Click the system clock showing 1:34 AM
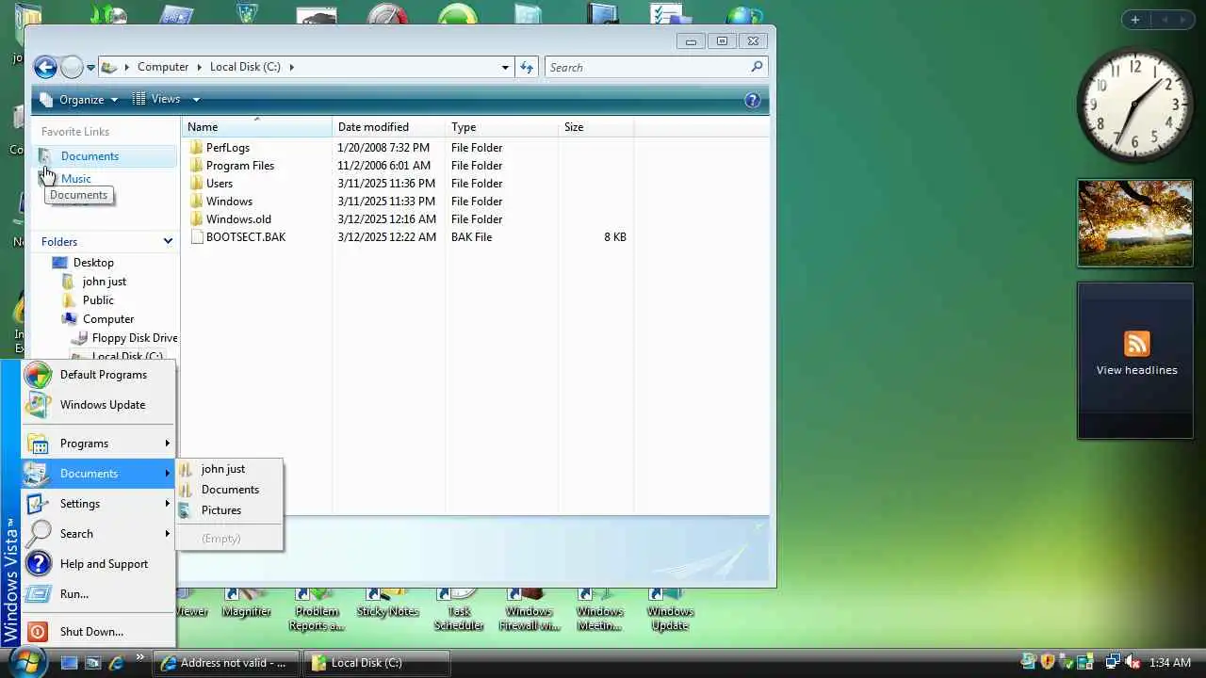This screenshot has height=678, width=1206. coord(1170,663)
